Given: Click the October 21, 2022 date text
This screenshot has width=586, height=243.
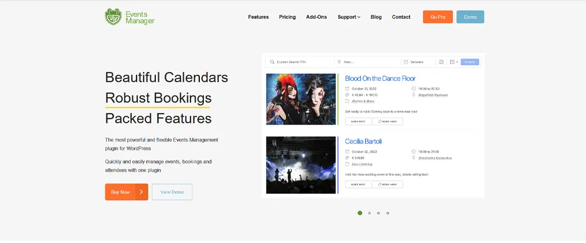Looking at the screenshot, I should click(364, 89).
